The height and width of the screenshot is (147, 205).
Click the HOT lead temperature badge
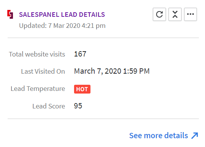coord(82,89)
